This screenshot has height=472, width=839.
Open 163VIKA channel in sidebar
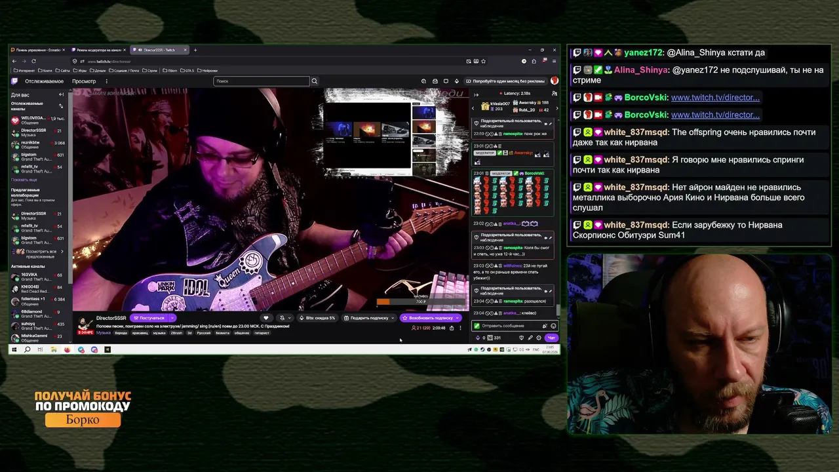click(38, 277)
